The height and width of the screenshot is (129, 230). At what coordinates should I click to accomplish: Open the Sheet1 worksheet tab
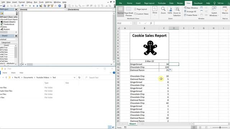tap(133, 124)
